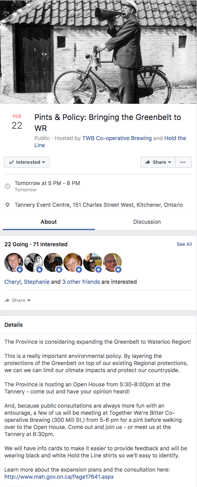
Task: Click the second attendee profile picture
Action: point(33,262)
